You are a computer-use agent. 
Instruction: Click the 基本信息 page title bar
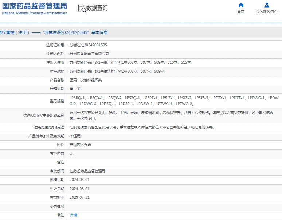coord(141,32)
